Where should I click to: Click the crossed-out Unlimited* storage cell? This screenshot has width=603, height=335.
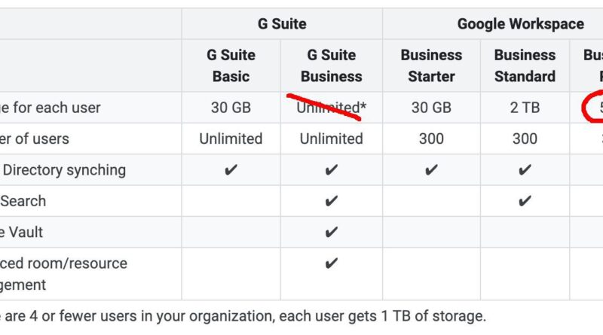click(x=331, y=108)
